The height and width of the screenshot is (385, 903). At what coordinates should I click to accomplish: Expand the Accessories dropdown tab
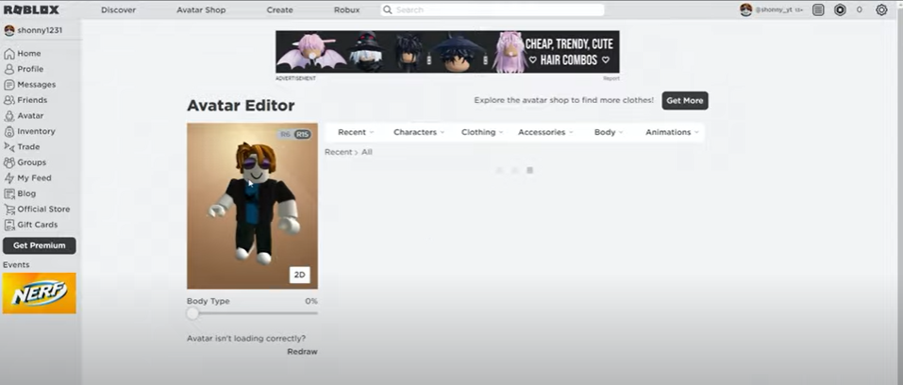point(545,132)
